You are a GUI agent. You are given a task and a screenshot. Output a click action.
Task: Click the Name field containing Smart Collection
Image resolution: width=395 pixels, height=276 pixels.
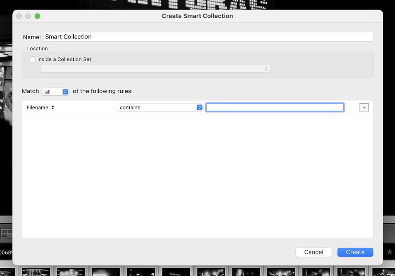coord(208,37)
